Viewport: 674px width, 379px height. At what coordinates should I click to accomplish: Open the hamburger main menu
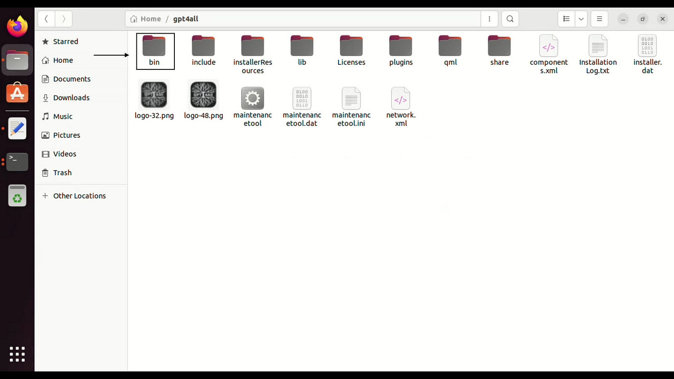599,19
